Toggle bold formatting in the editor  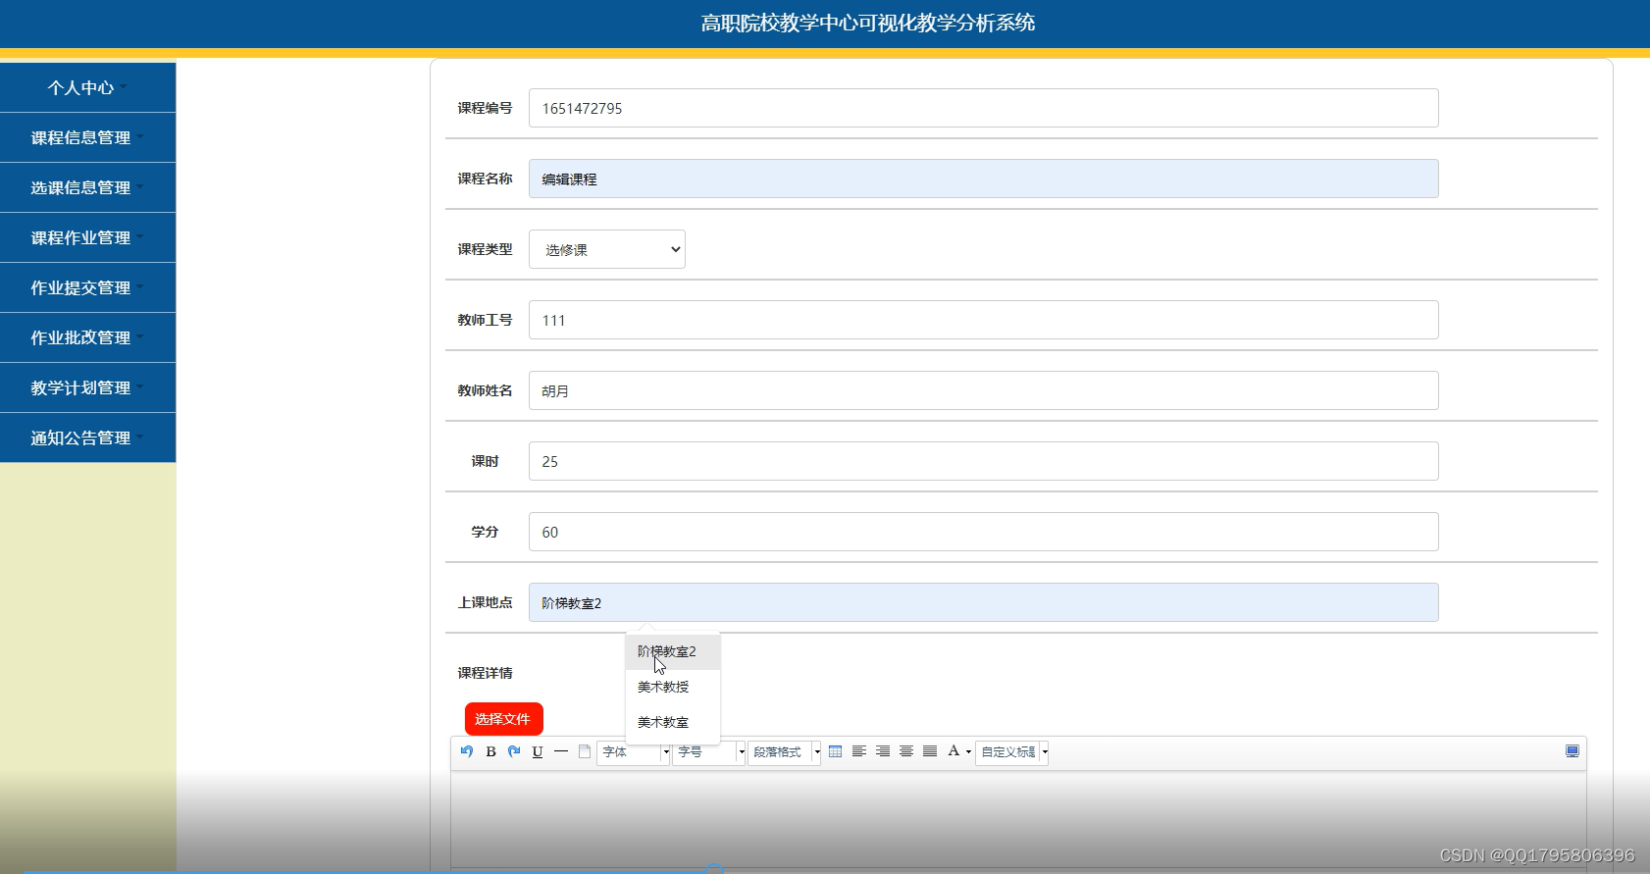490,751
